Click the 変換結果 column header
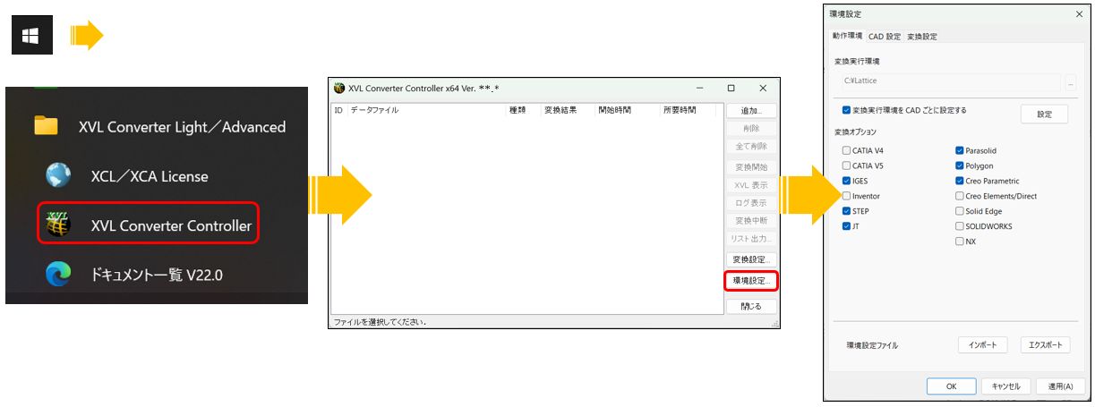 click(x=569, y=110)
